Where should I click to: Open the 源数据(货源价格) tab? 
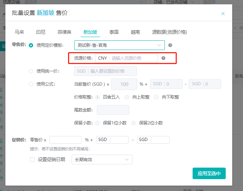pos(169,32)
